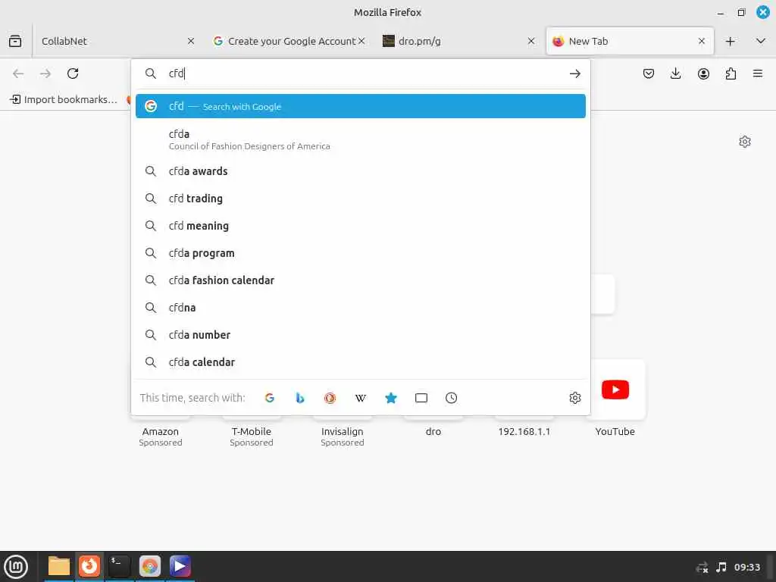
Task: Search this time with DuckDuckGo icon
Action: click(x=330, y=398)
